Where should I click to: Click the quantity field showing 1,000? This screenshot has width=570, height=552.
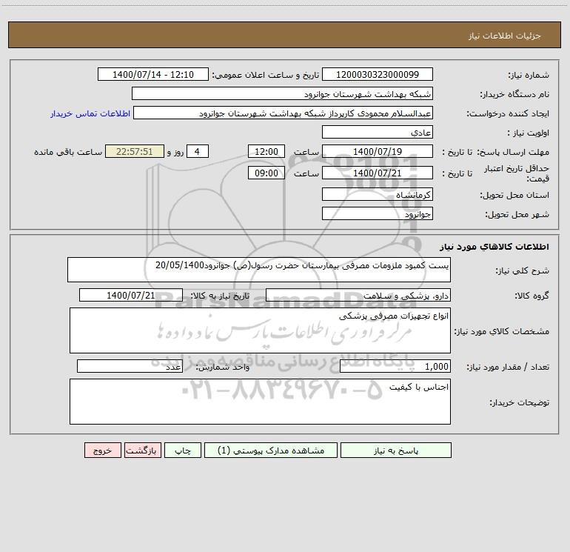click(x=395, y=367)
